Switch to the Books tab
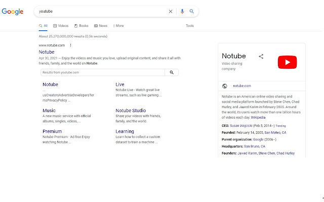The width and height of the screenshot is (324, 202). pos(81,26)
